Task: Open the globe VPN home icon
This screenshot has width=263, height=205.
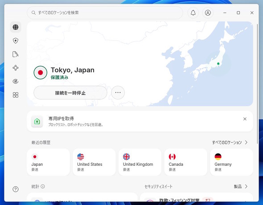Action: point(16,27)
